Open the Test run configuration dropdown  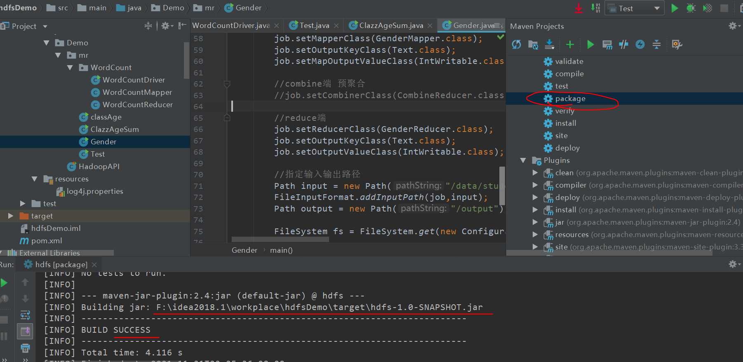(x=634, y=8)
